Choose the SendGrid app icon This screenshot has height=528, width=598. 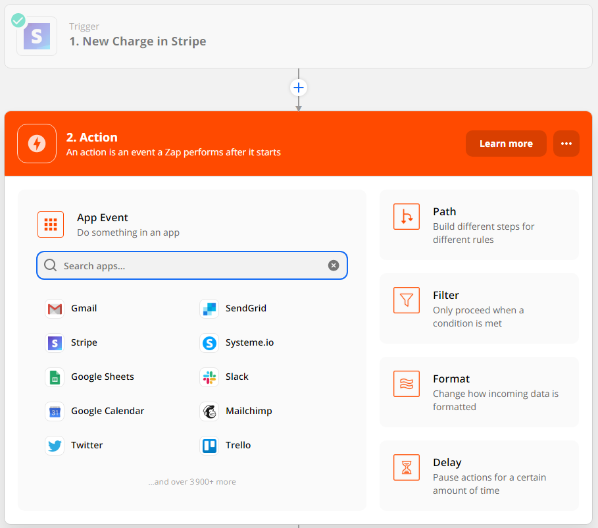[x=209, y=309]
